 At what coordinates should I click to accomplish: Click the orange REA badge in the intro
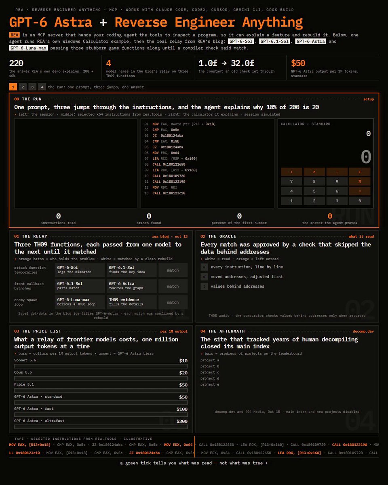coord(14,35)
